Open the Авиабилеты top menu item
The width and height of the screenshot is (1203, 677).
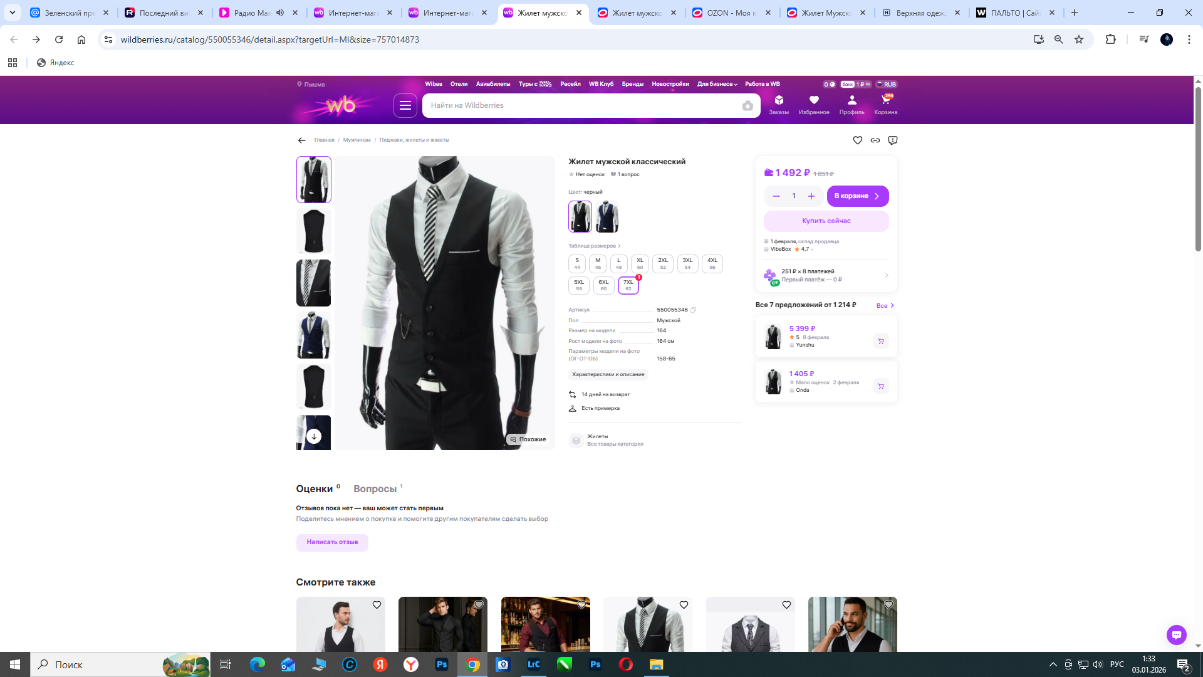pos(492,84)
